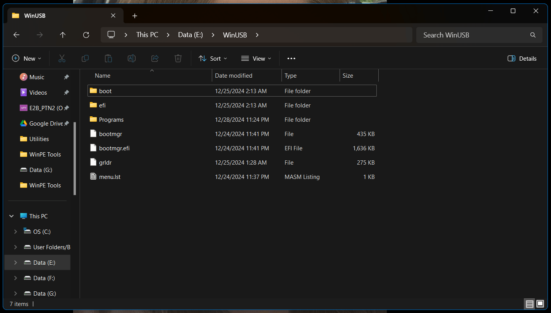The width and height of the screenshot is (551, 313).
Task: Select the grldr file icon
Action: click(x=93, y=162)
